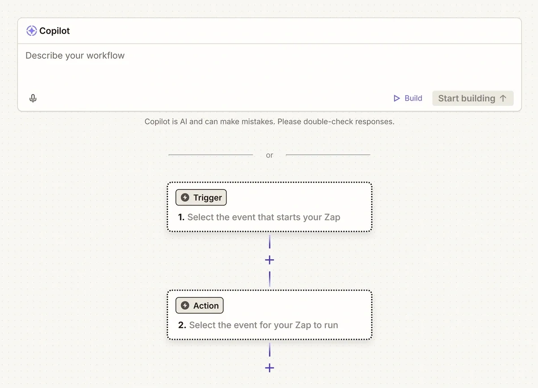Image resolution: width=538 pixels, height=388 pixels.
Task: Click the lightning icon in the Trigger badge
Action: 185,197
